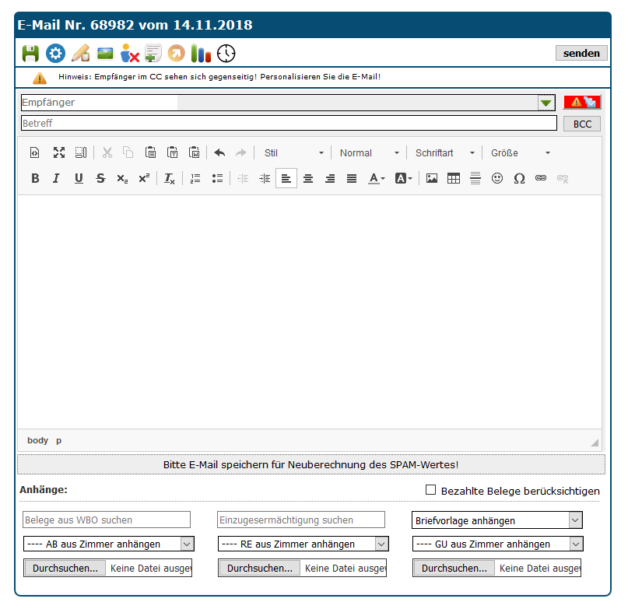The height and width of the screenshot is (609, 628).
Task: Open the text color picker
Action: point(377,178)
